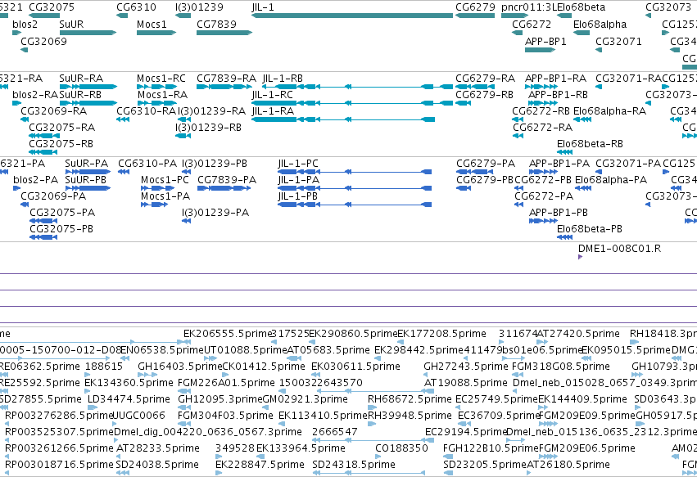Screen dimensions: 697x477
Task: Click the APP-BP1 gene label
Action: (x=545, y=41)
